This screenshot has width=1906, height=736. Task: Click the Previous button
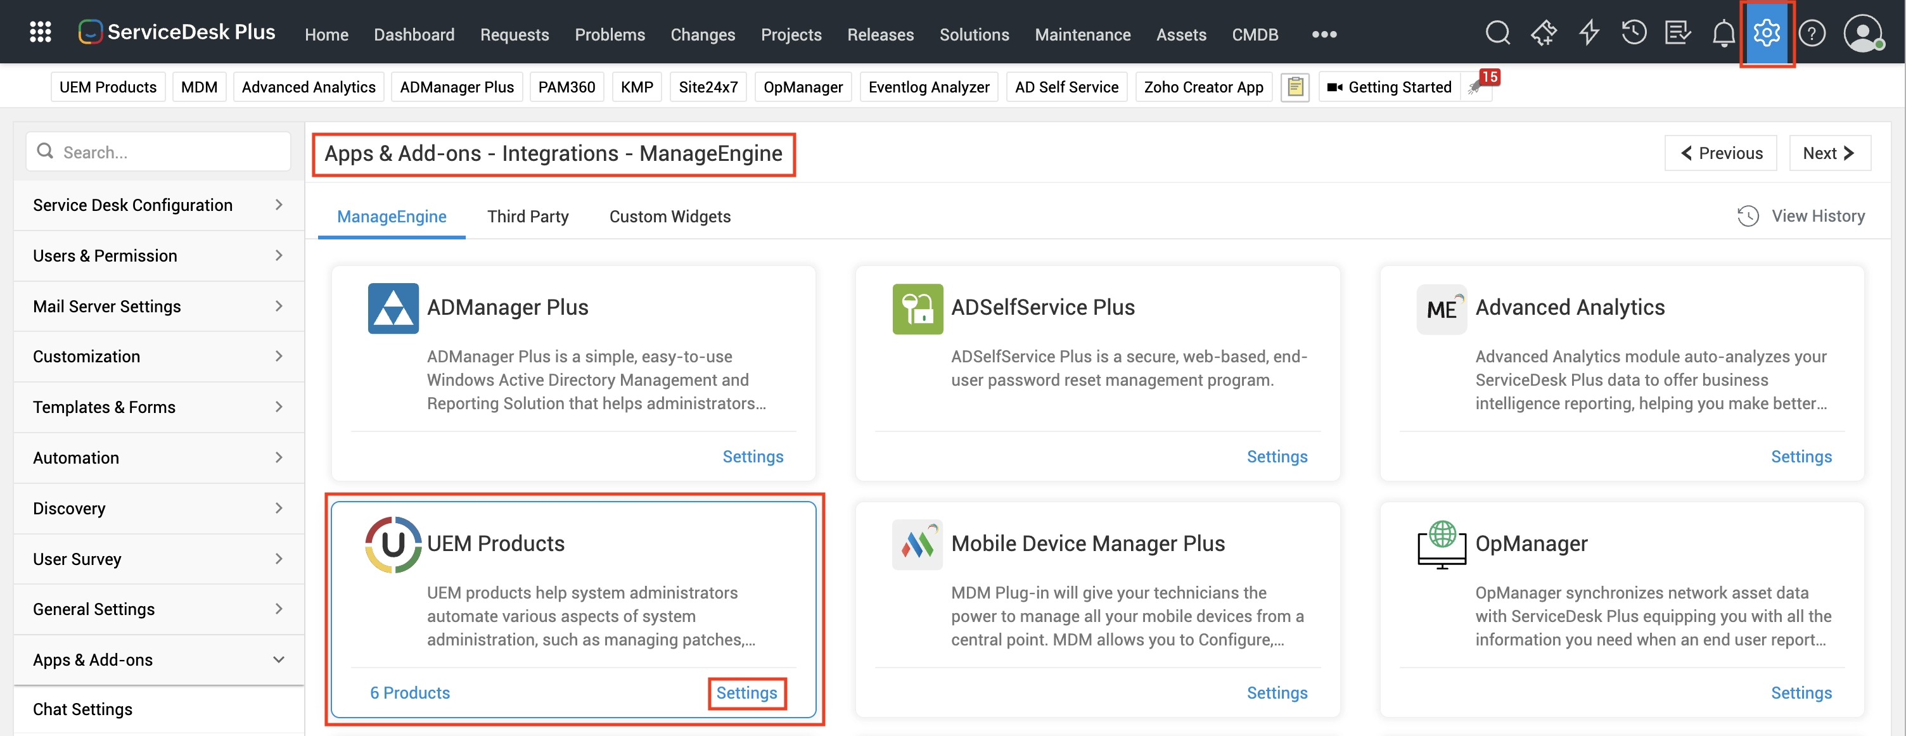(x=1720, y=153)
